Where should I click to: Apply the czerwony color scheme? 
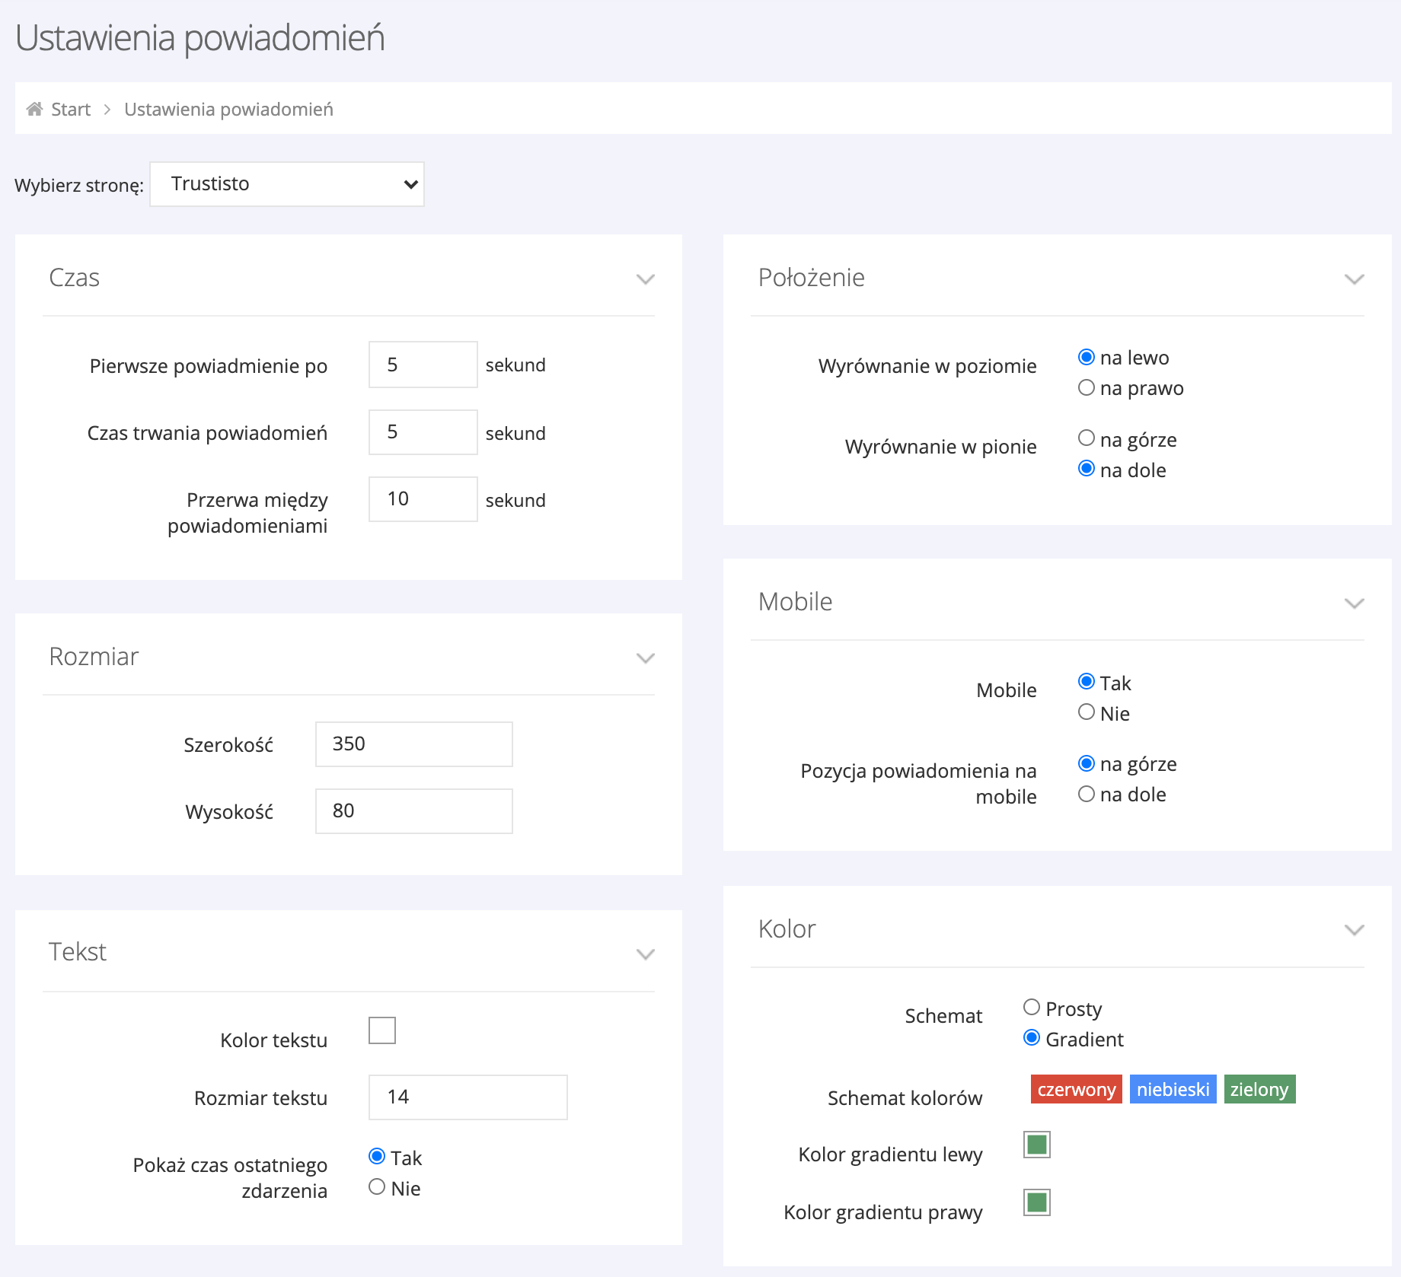1076,1090
